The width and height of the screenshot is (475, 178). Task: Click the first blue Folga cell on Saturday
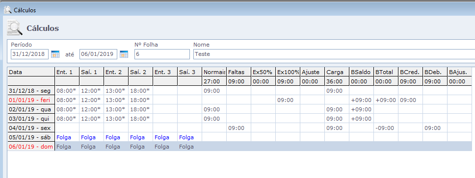64,137
